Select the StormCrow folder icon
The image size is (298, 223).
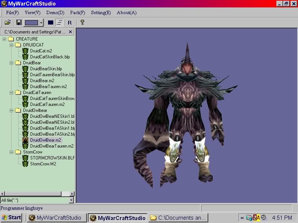(x=18, y=152)
